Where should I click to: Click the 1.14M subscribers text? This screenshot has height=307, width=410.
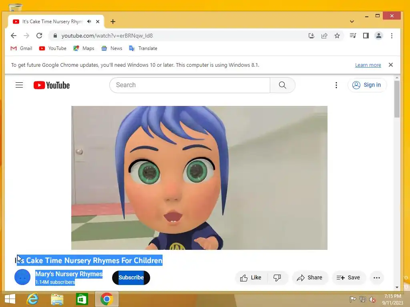(55, 282)
